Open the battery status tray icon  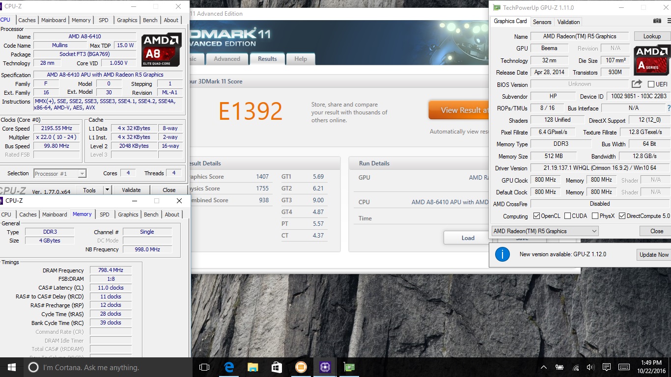point(559,367)
